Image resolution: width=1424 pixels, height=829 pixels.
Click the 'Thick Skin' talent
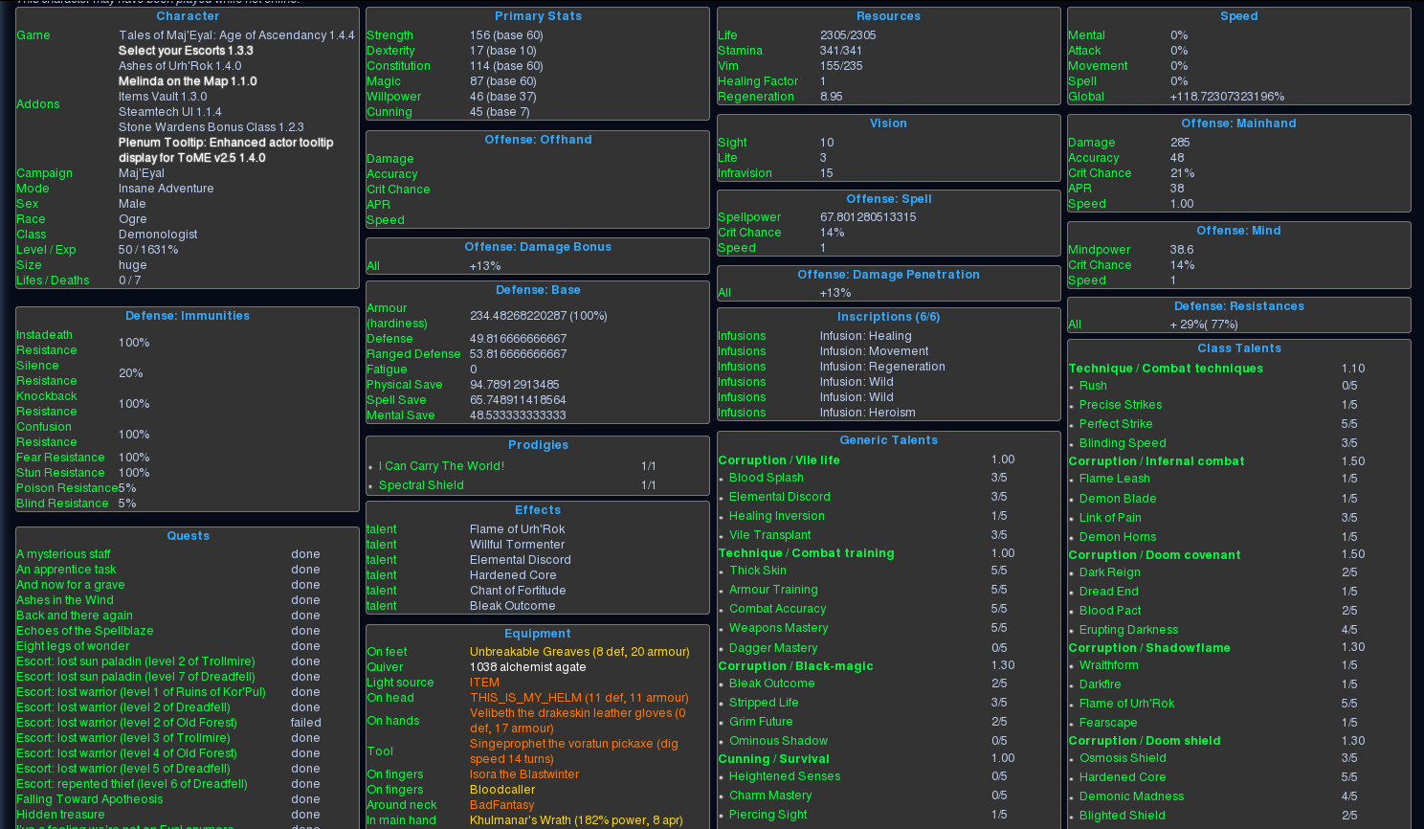click(758, 571)
